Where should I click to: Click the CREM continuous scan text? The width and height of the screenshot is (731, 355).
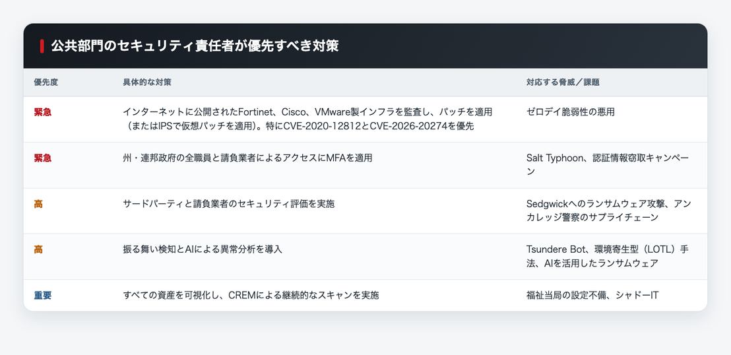[x=251, y=296]
